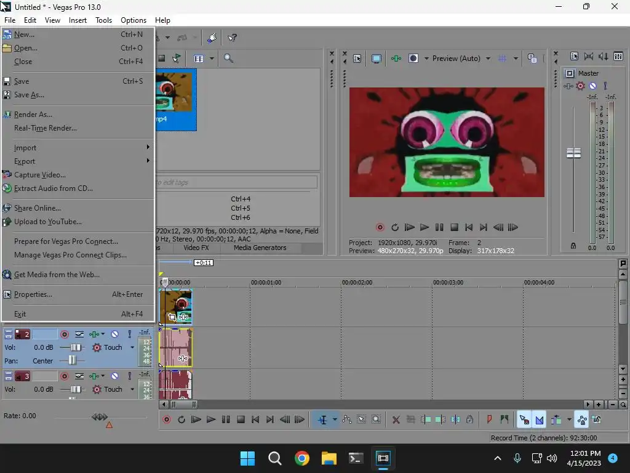
Task: Toggle the Auto Ripple button
Action: coord(556,419)
